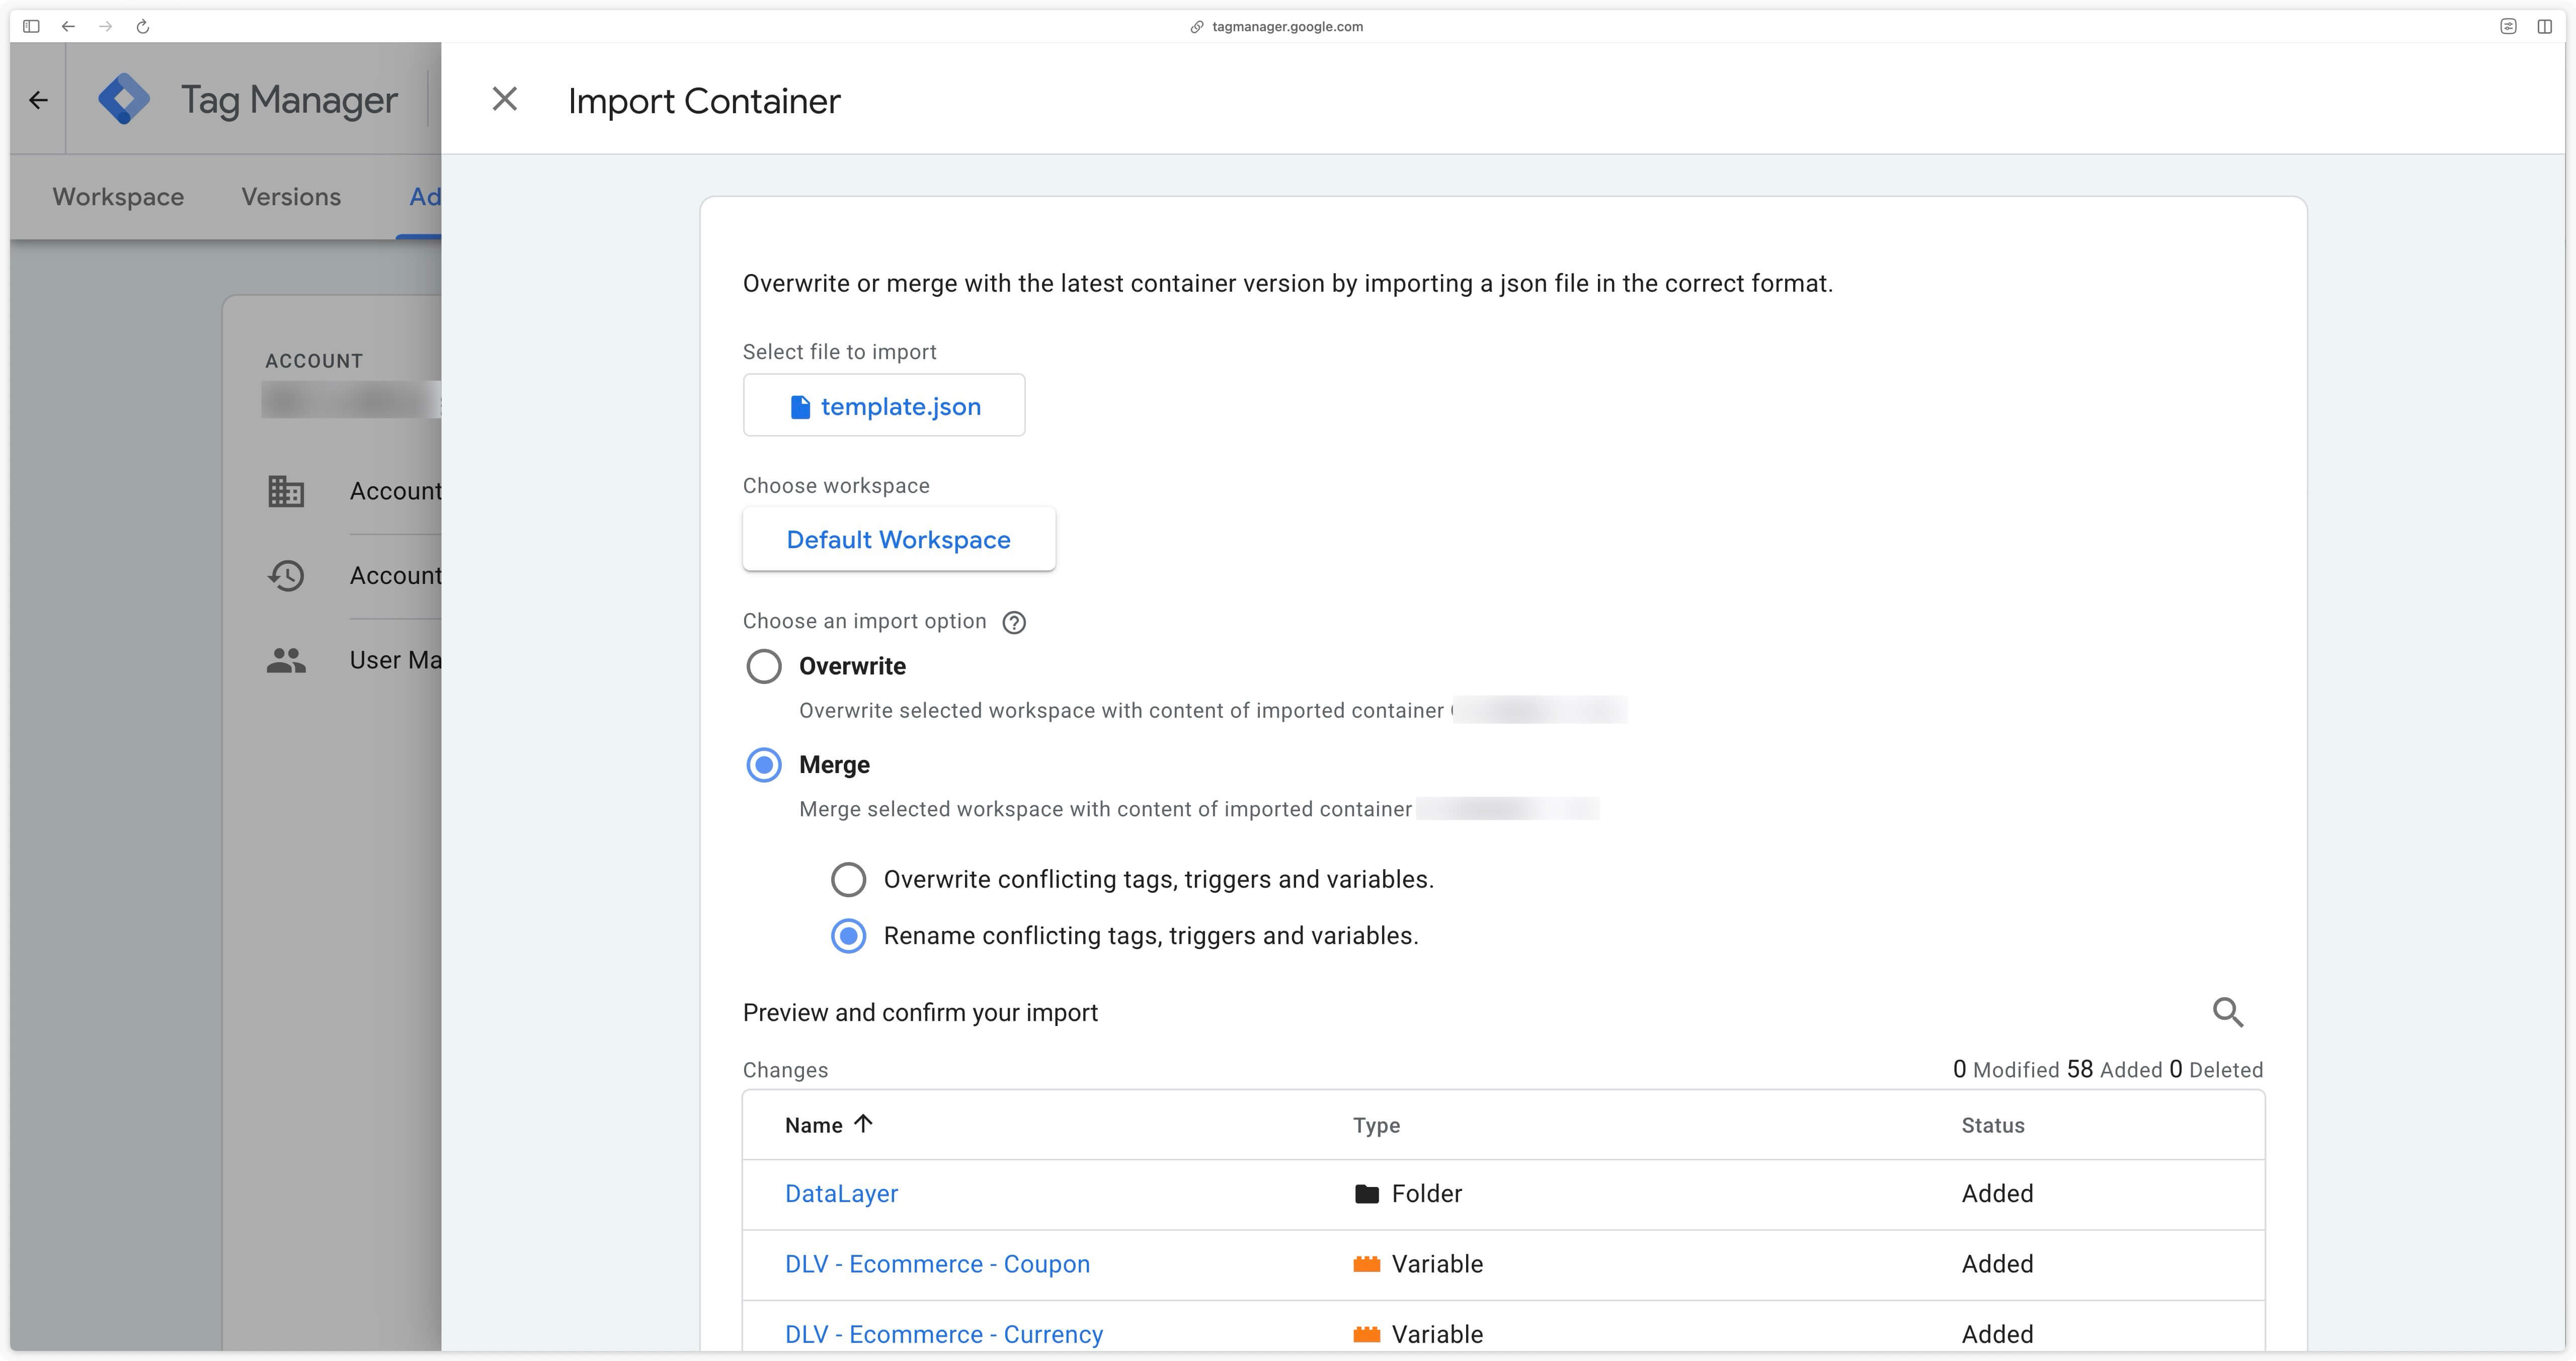Screen dimensions: 2576x1361
Task: Open the split view icon in browser toolbar
Action: [x=2544, y=26]
